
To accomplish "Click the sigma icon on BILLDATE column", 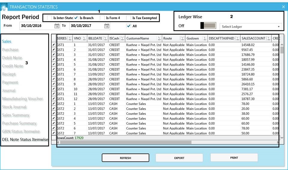I will [x=105, y=38].
